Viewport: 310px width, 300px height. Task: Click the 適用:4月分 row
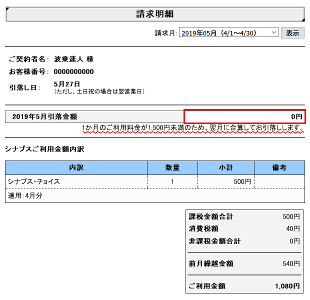(x=155, y=195)
